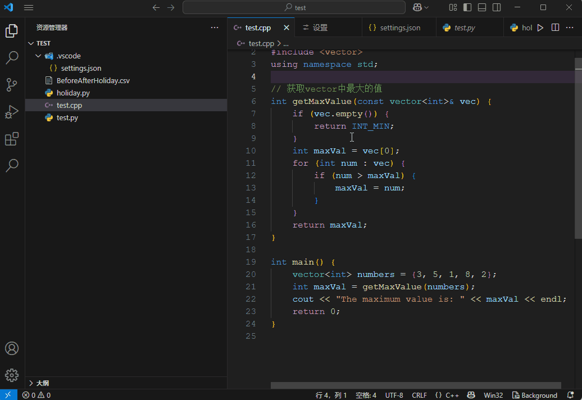This screenshot has width=582, height=400.
Task: Click UTF-8 encoding in status bar
Action: 394,395
